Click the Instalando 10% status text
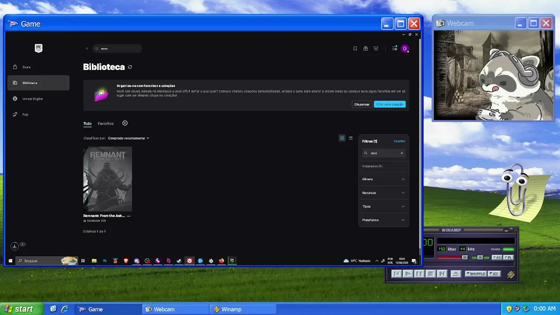Screen dimensions: 560x315 (96, 221)
